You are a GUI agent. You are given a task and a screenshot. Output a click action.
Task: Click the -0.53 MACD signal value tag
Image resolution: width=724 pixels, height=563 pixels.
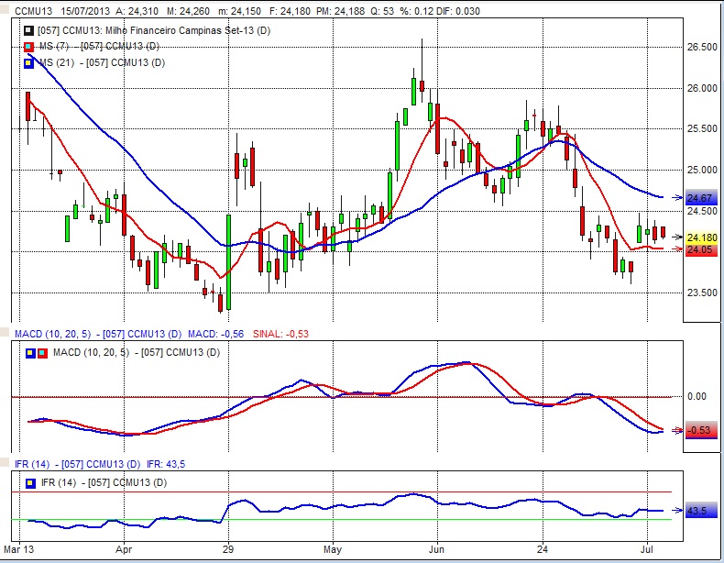(699, 430)
